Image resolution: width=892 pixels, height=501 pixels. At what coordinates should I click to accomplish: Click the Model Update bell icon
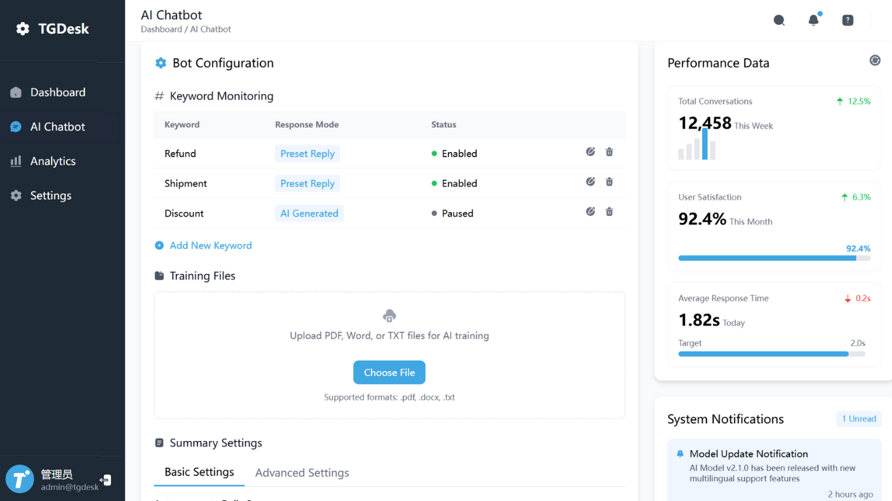click(680, 453)
